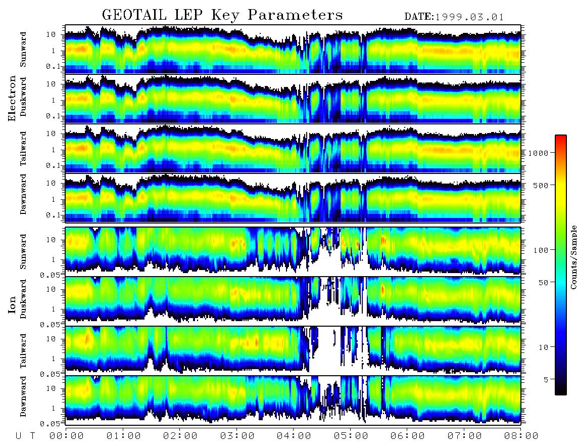
Task: Click the 500 color bar tick label
Action: pos(541,185)
